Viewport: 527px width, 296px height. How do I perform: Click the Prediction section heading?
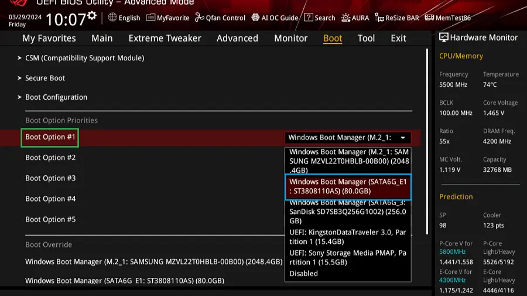tap(456, 197)
